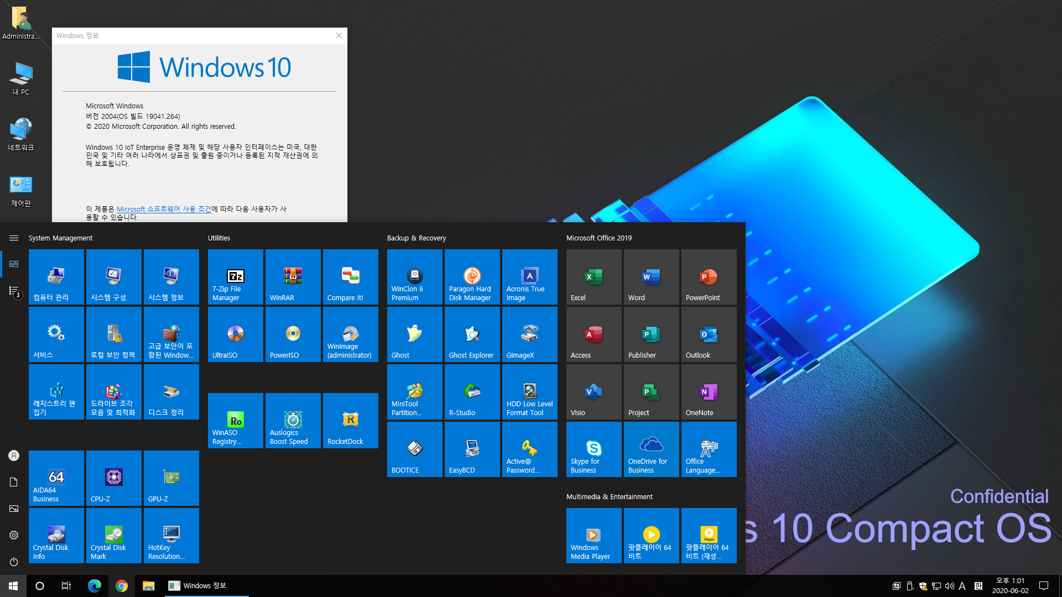Open Visio tile
1062x597 pixels.
tap(594, 392)
